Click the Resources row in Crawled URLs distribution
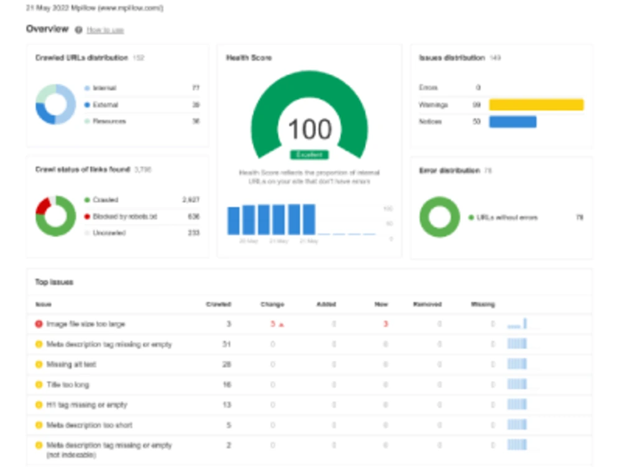Viewport: 622px width, 467px height. tap(142, 121)
